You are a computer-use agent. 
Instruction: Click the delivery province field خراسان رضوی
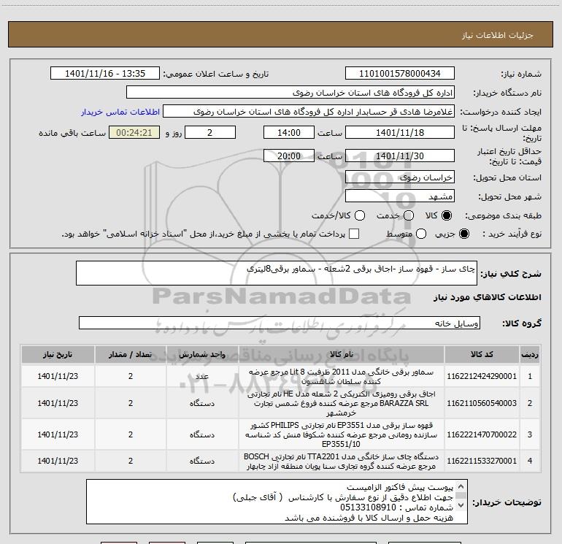pyautogui.click(x=400, y=177)
